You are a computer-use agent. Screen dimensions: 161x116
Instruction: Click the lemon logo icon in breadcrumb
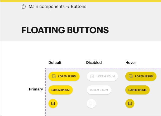point(24,6)
